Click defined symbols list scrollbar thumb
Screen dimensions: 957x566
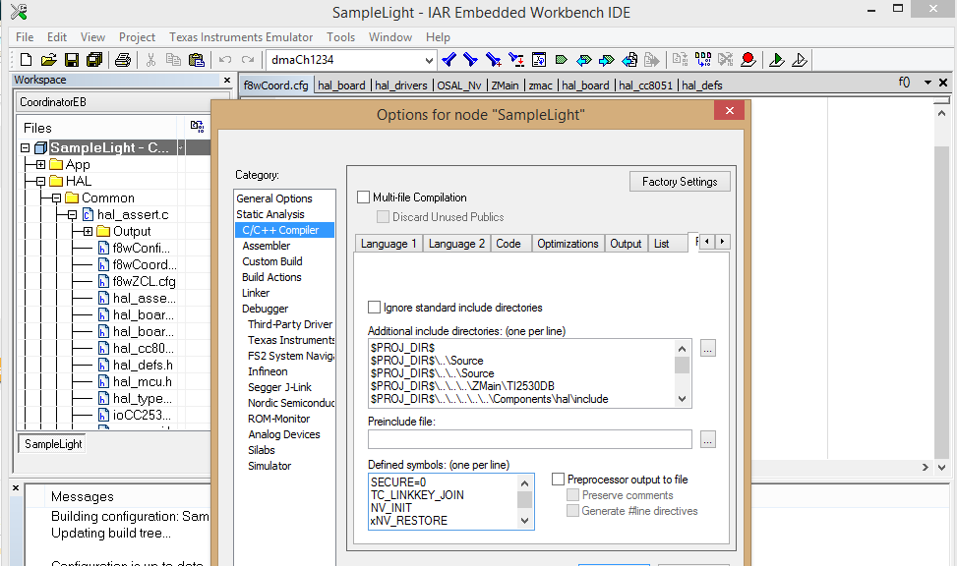point(524,499)
